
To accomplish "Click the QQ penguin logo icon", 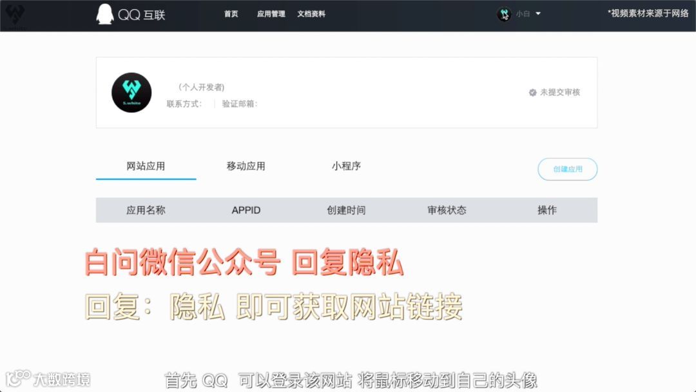I will point(105,14).
